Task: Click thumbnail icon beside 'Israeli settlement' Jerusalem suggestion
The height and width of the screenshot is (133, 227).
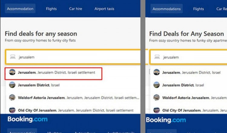Action: (12, 73)
